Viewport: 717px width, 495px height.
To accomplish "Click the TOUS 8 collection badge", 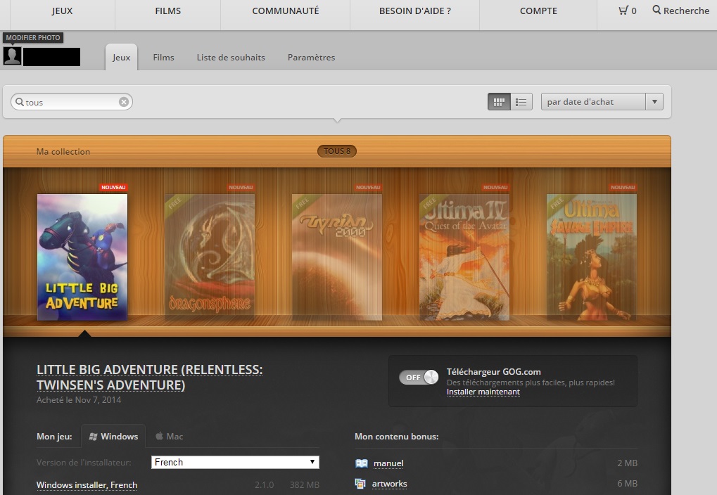I will coord(336,150).
